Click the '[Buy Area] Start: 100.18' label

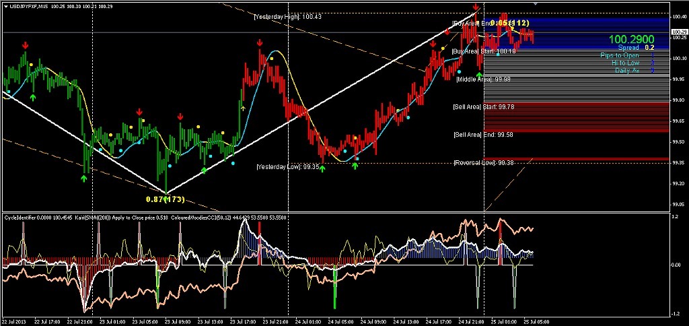(484, 51)
